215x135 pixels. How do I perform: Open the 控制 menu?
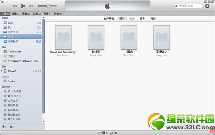pyautogui.click(x=37, y=14)
